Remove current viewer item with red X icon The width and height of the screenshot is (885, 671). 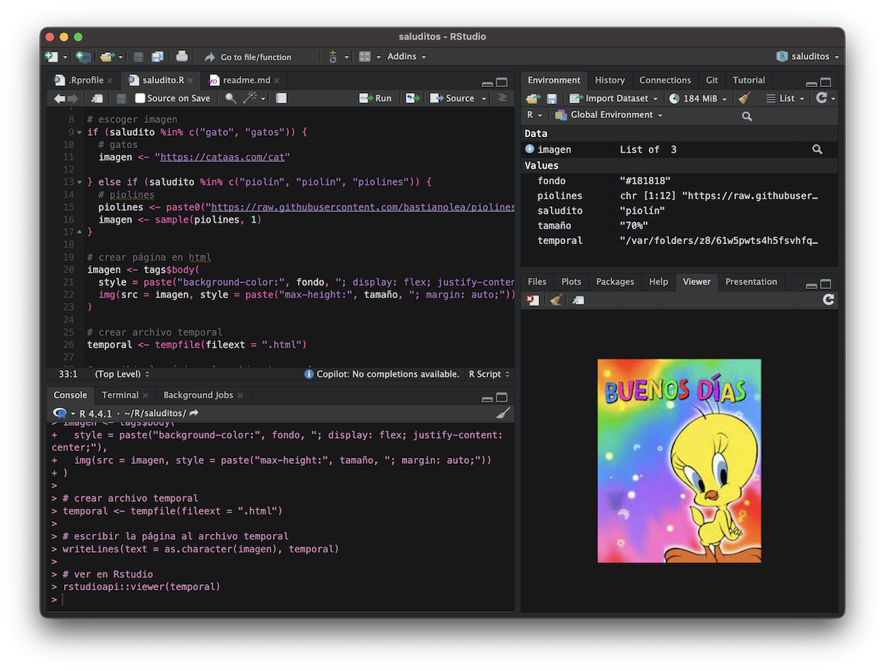[532, 299]
